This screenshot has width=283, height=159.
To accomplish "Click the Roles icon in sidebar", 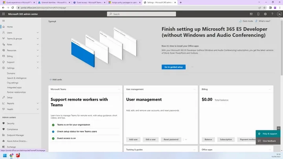I will click(4, 44).
